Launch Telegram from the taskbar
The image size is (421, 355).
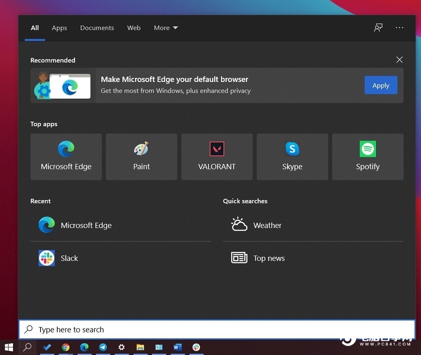[103, 347]
